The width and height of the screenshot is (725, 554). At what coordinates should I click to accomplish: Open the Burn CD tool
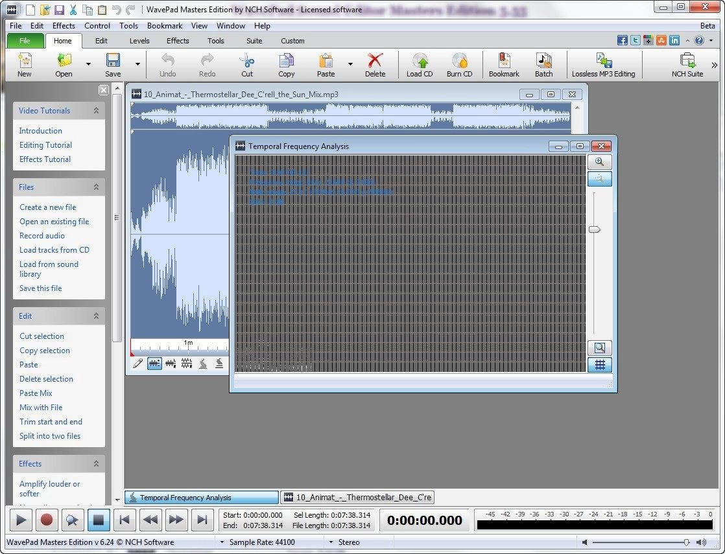click(459, 65)
